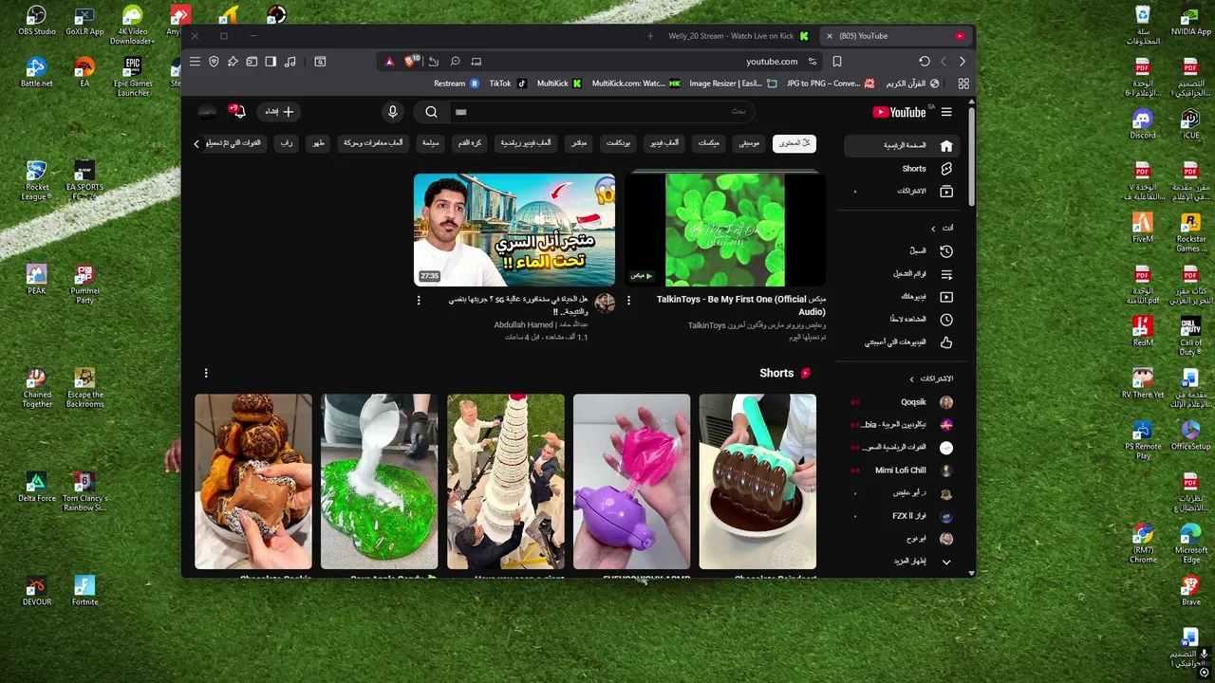Start voice search with microphone
This screenshot has width=1215, height=683.
(x=393, y=112)
